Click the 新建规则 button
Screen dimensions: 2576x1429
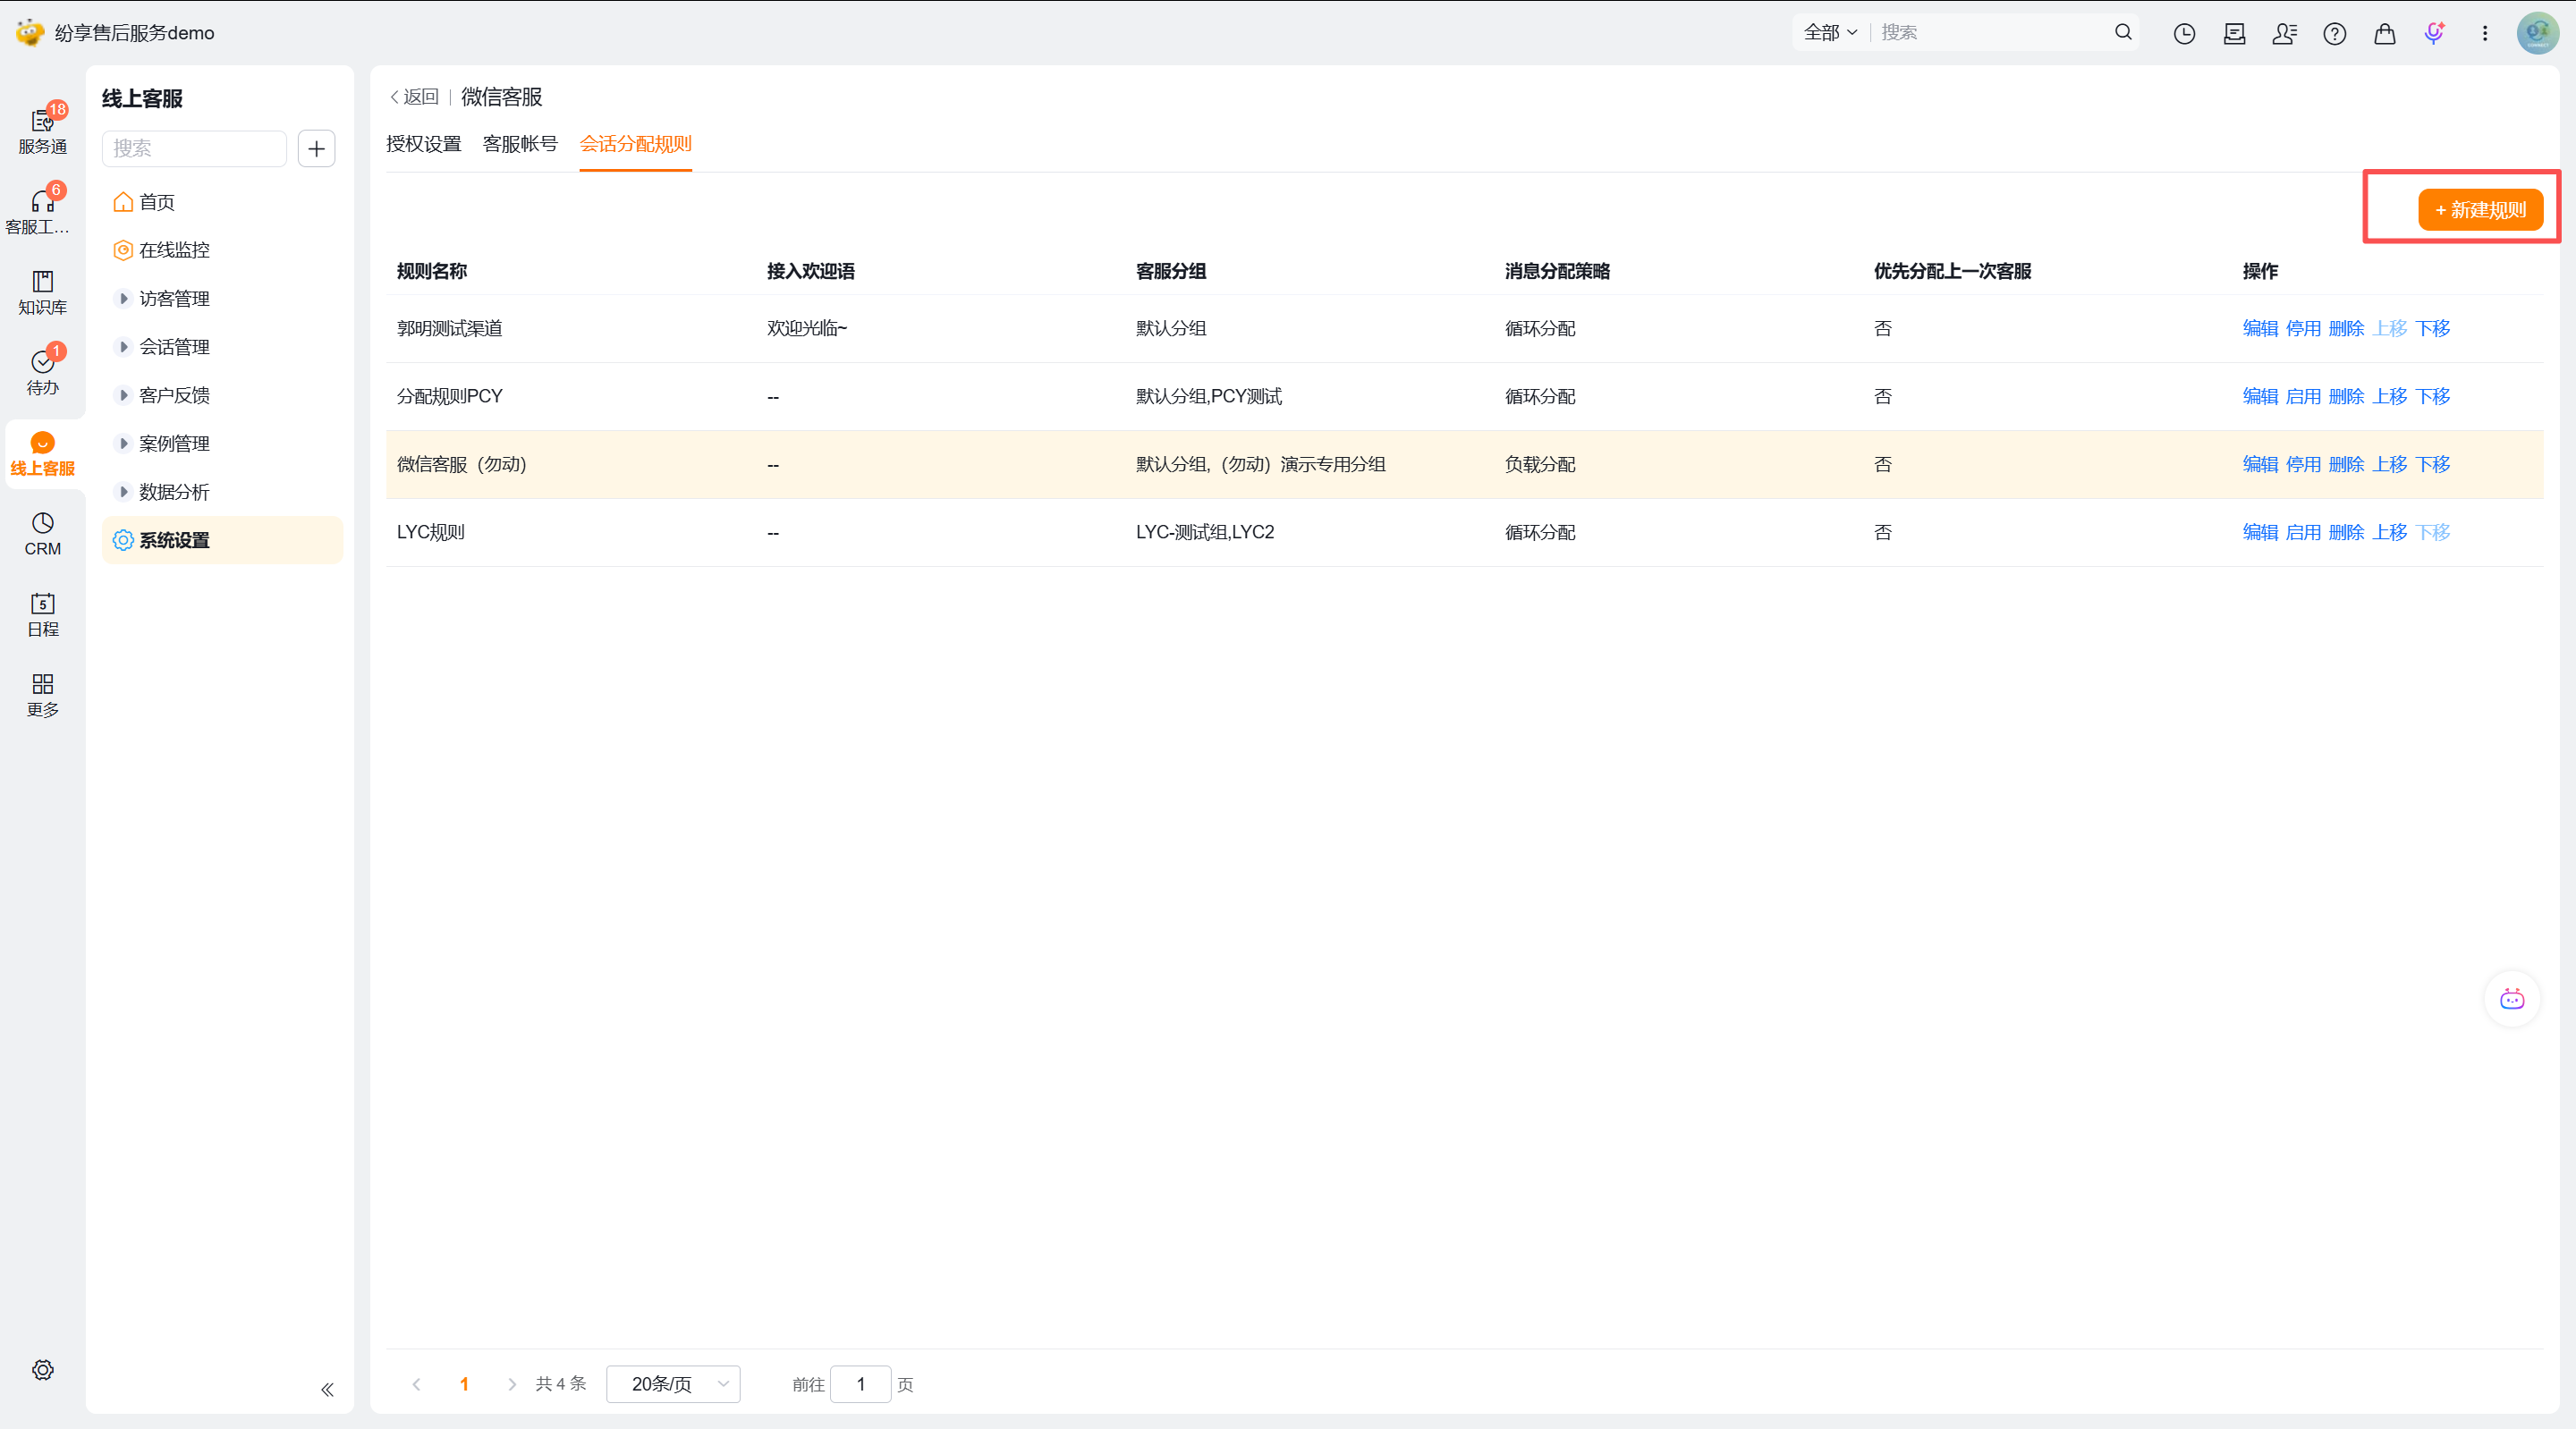[2480, 210]
